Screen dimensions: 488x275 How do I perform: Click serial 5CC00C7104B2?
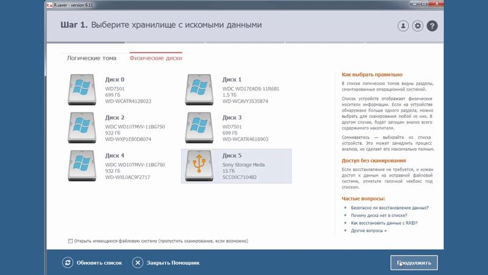[x=240, y=177]
